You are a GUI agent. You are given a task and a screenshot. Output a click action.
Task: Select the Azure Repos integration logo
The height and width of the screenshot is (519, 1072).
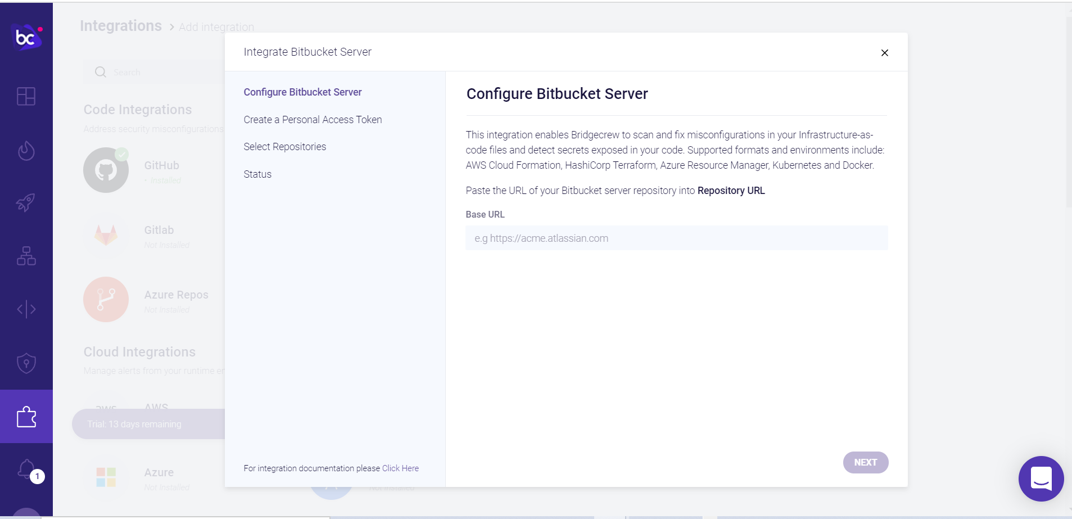106,299
